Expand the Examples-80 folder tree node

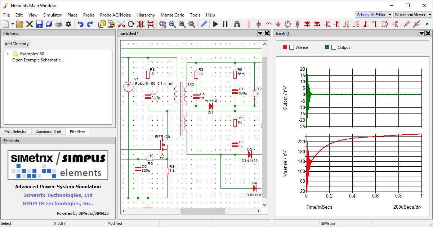[x=7, y=54]
